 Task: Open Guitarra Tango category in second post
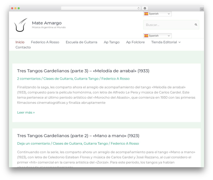pyautogui.click(x=96, y=143)
